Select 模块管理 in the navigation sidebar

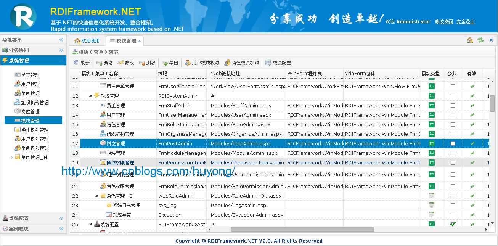(x=33, y=121)
